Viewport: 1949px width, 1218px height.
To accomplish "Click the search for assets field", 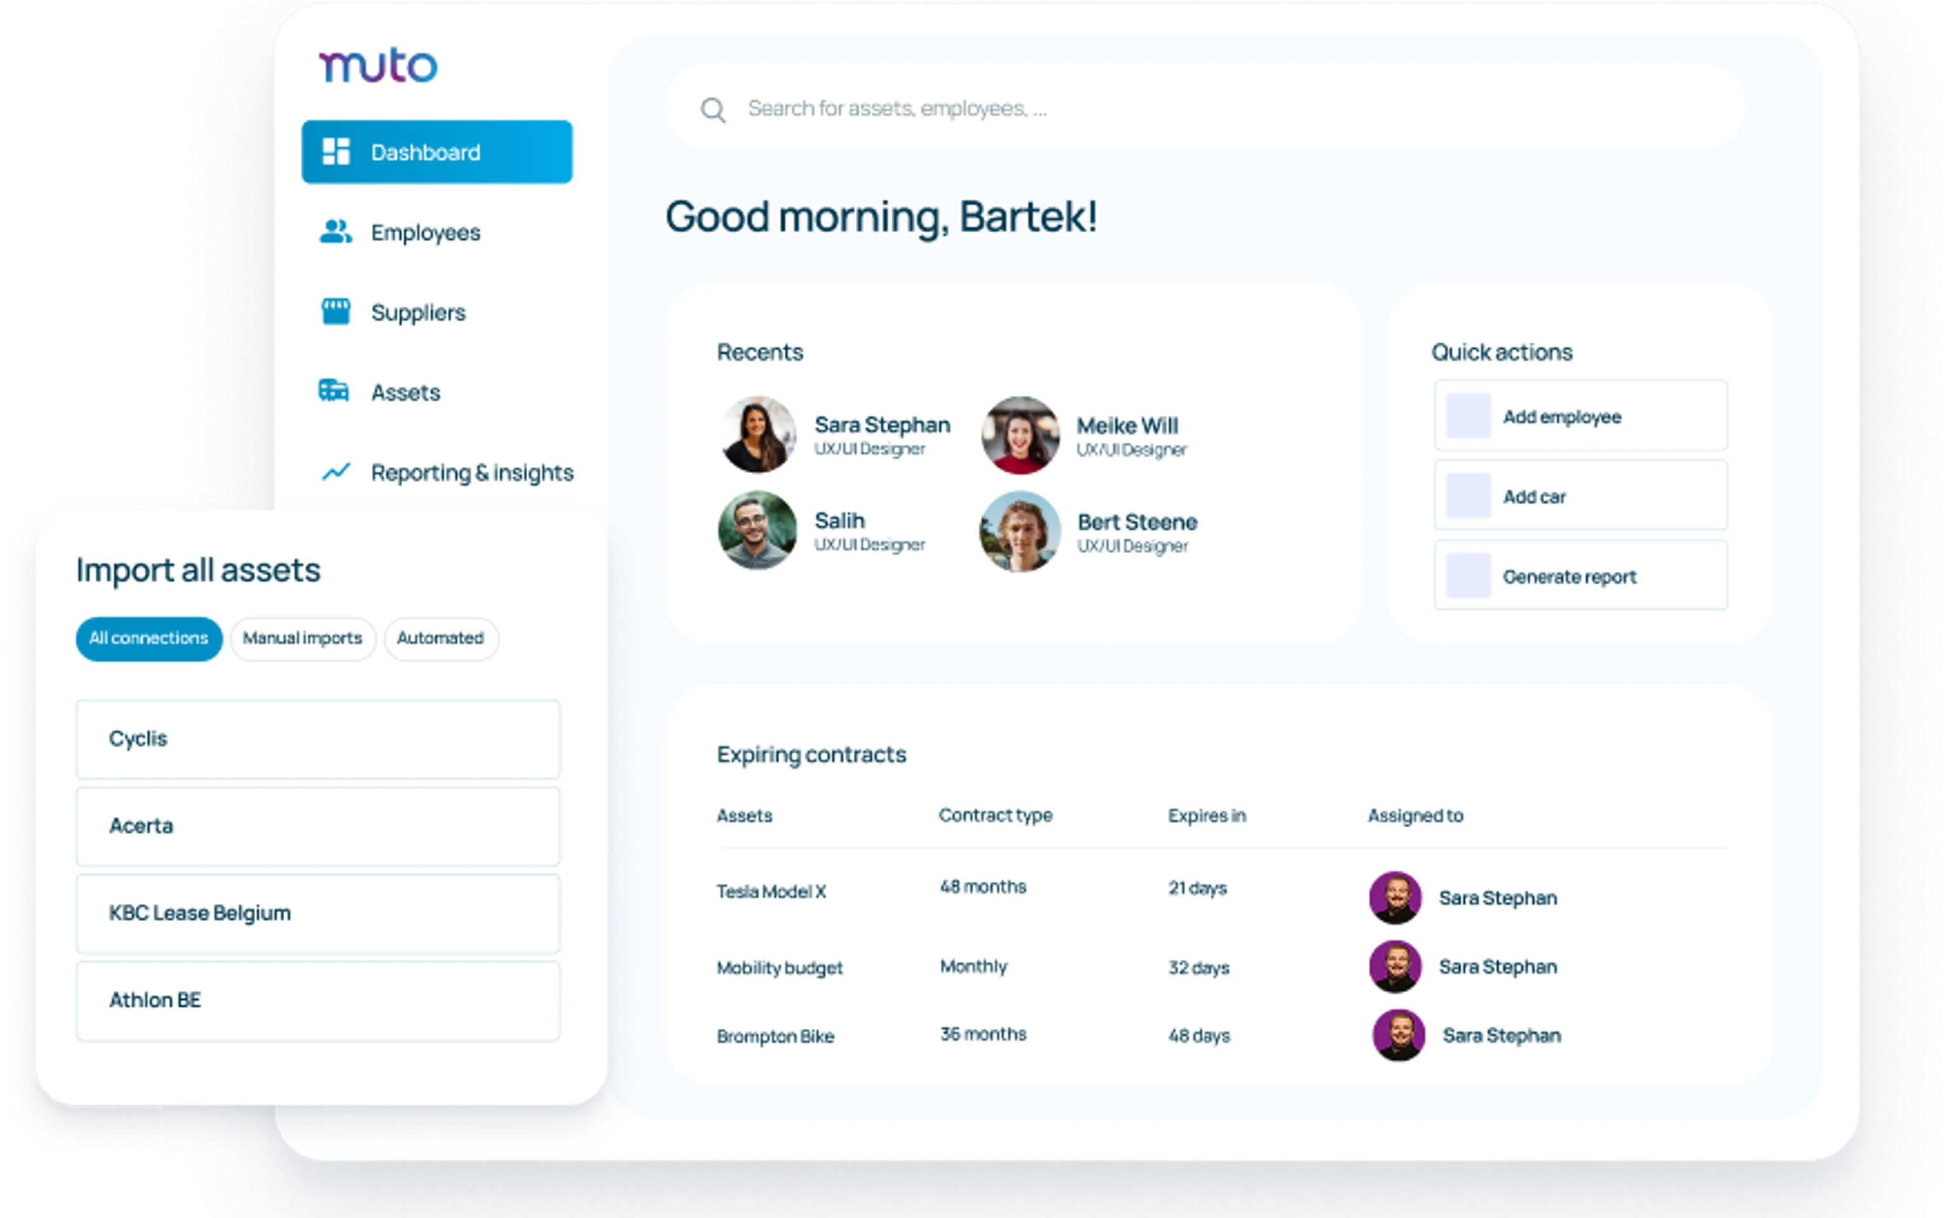I will 1205,108.
